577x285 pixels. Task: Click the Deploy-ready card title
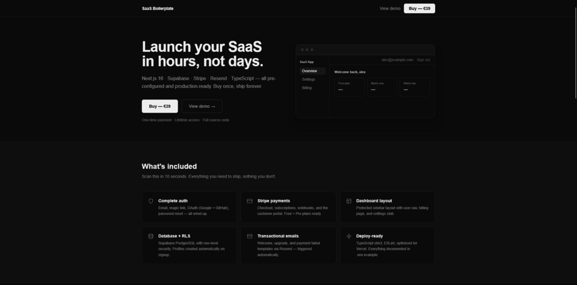370,236
